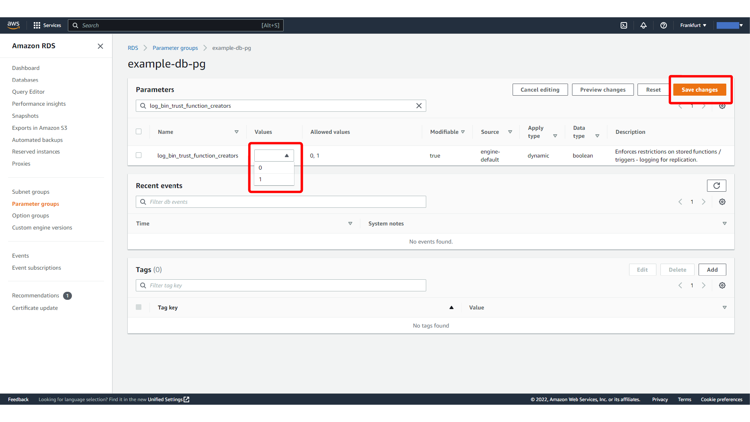
Task: Clear the parameter search filter text
Action: pos(419,106)
